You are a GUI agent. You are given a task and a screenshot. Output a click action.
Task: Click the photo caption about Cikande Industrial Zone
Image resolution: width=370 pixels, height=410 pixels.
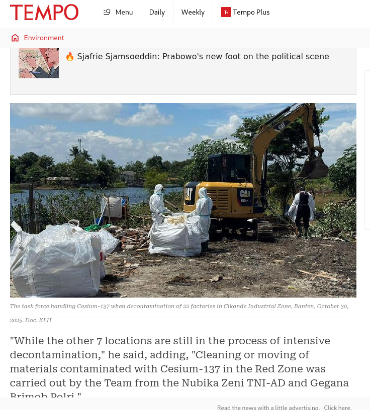(179, 313)
